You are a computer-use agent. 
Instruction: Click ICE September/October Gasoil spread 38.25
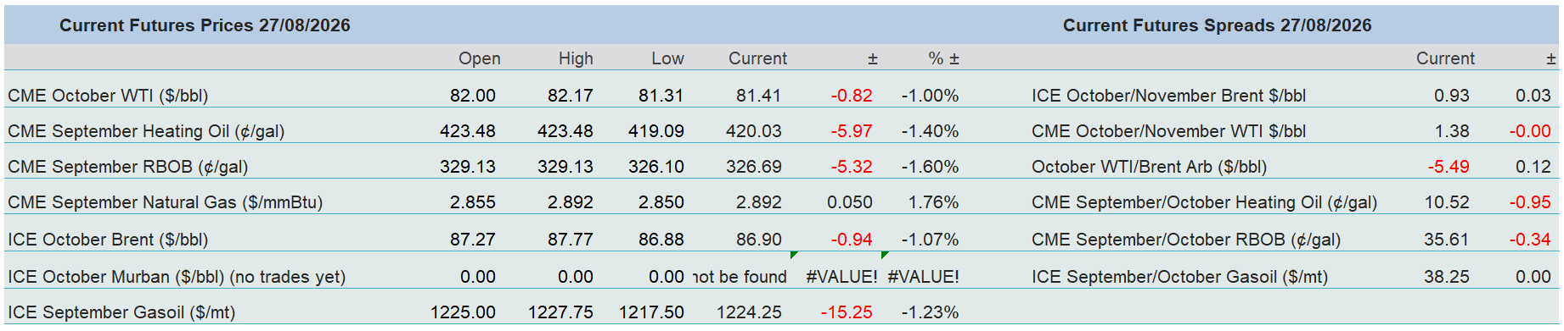[1447, 277]
